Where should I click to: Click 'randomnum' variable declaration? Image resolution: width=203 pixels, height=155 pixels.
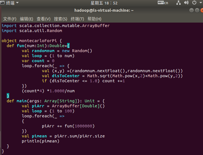click(x=43, y=51)
